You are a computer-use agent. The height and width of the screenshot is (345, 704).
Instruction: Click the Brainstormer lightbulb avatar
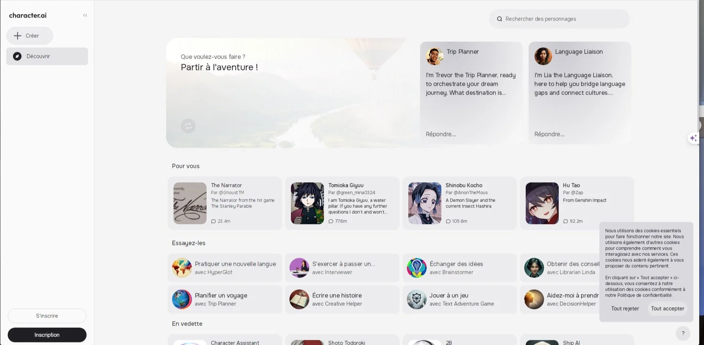[417, 268]
